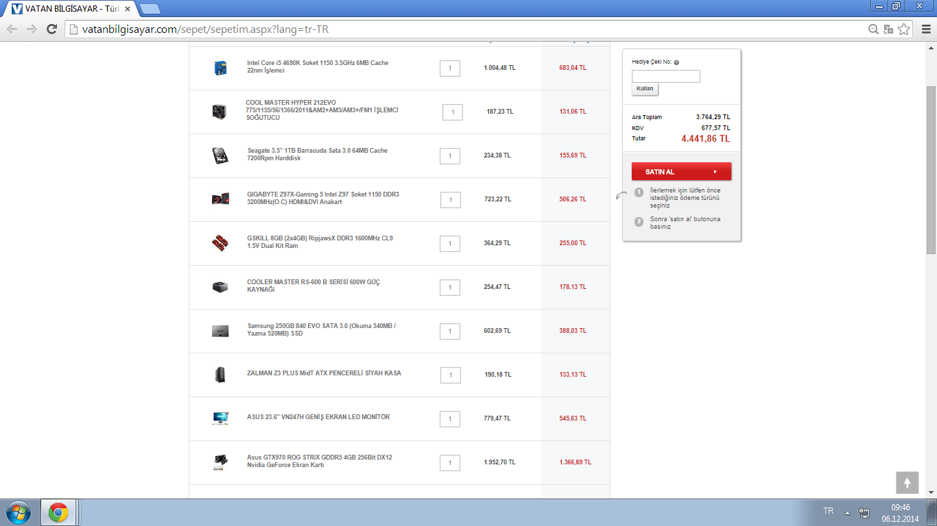
Task: Click the ASUS VN247H monitor thumbnail
Action: click(x=220, y=418)
